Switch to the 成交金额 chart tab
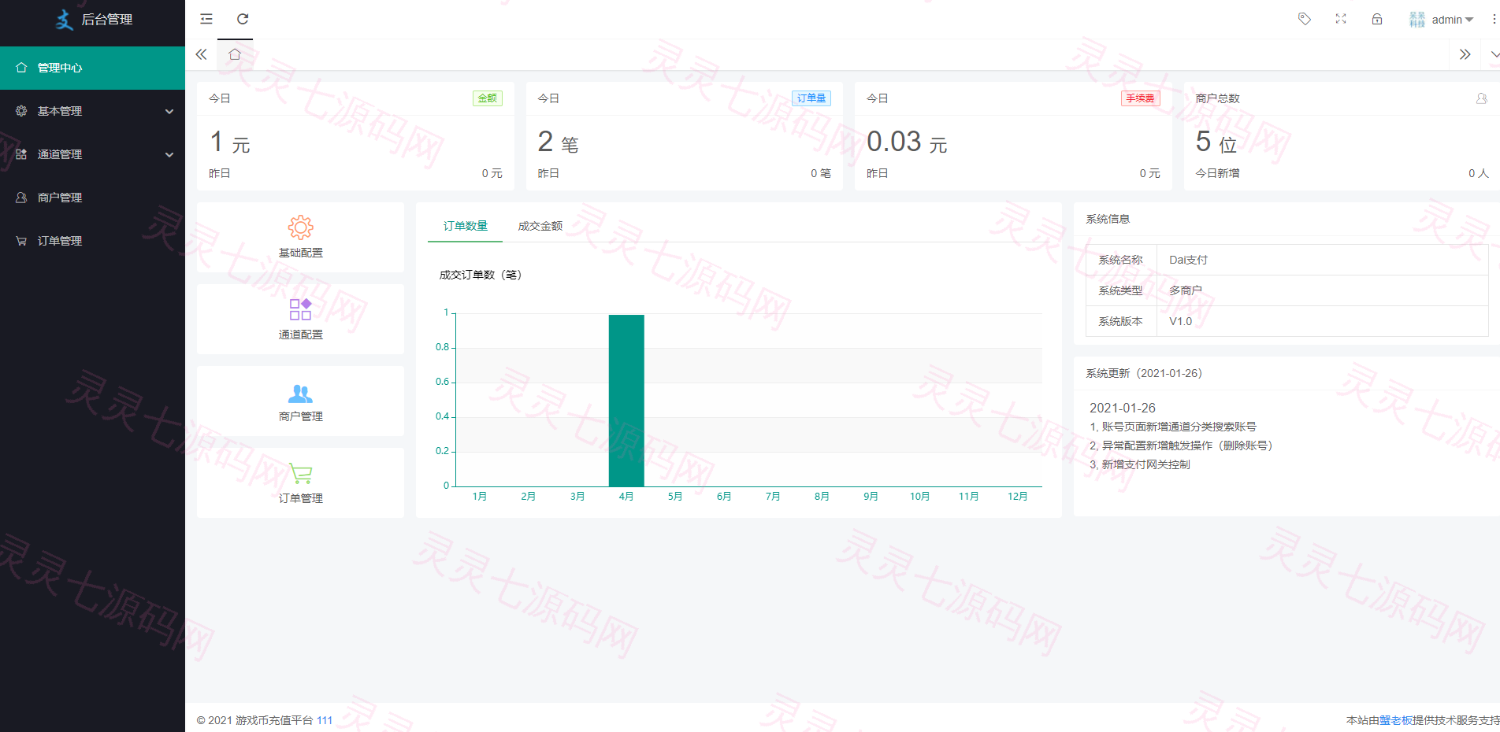The width and height of the screenshot is (1500, 732). (x=540, y=226)
